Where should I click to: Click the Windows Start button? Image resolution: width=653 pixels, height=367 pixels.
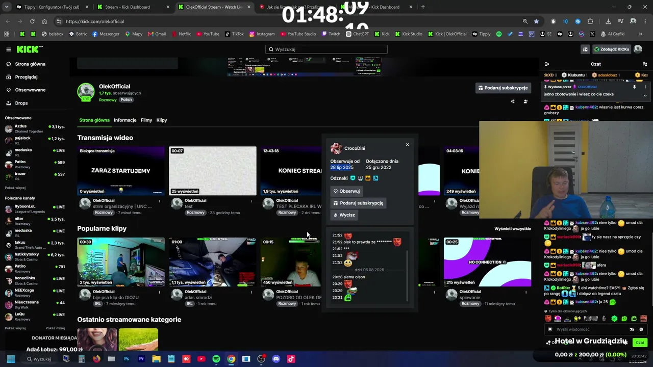[x=11, y=359]
